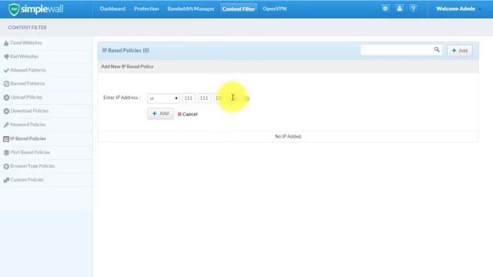Click the Upload Policies icon

[x=6, y=98]
